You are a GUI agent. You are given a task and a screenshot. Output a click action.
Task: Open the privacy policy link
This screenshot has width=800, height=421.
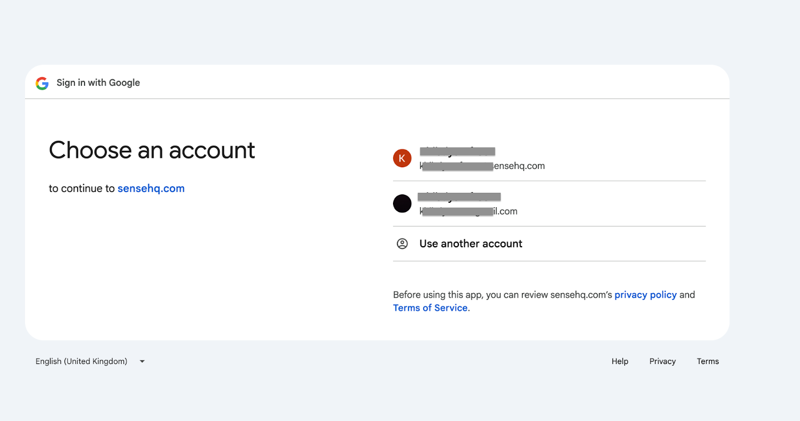[645, 295]
